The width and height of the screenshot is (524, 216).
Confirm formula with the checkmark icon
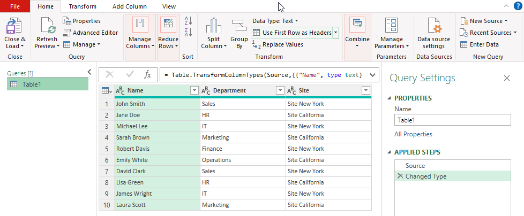pyautogui.click(x=130, y=75)
